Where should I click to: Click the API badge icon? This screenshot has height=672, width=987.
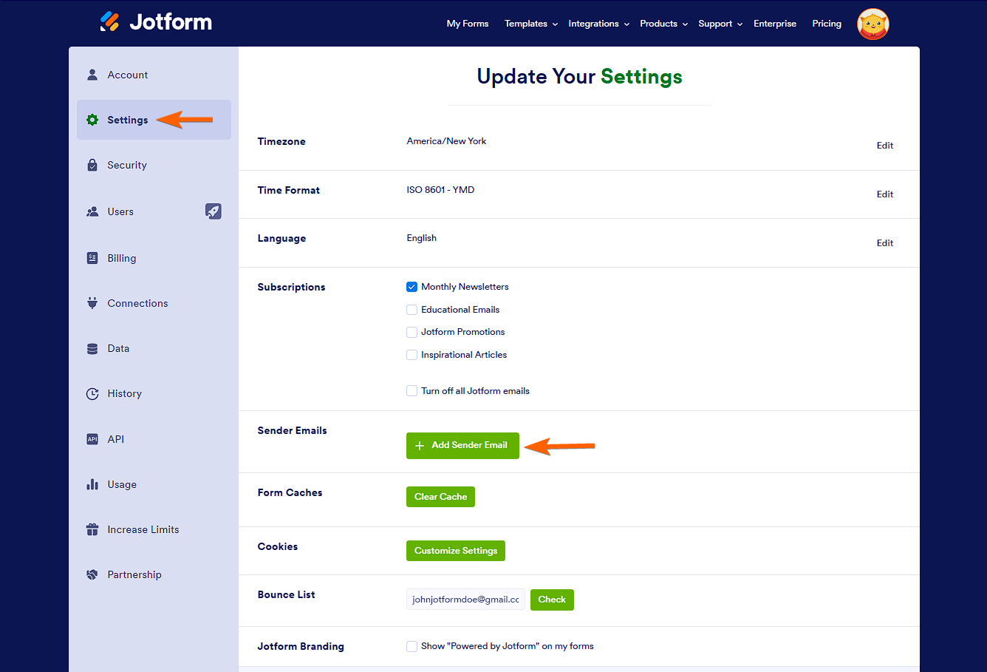tap(92, 439)
